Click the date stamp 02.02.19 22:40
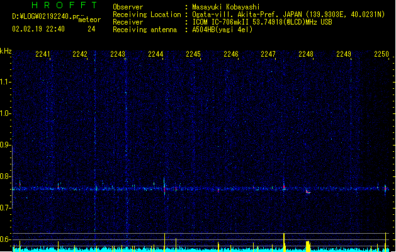 [38, 29]
